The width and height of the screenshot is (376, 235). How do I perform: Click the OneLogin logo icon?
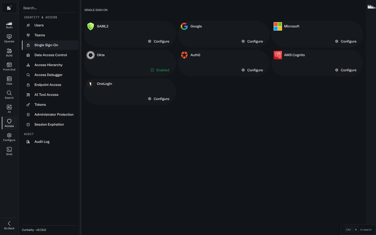coord(91,84)
